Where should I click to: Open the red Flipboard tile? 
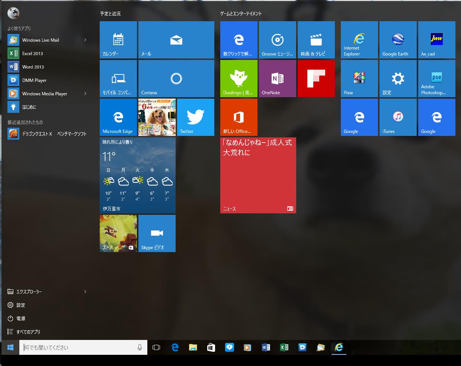[x=316, y=79]
